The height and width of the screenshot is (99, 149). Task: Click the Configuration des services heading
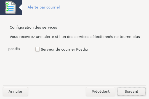[33, 28]
